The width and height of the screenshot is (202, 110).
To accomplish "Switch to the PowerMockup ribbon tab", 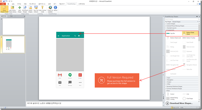I will coord(71,4).
